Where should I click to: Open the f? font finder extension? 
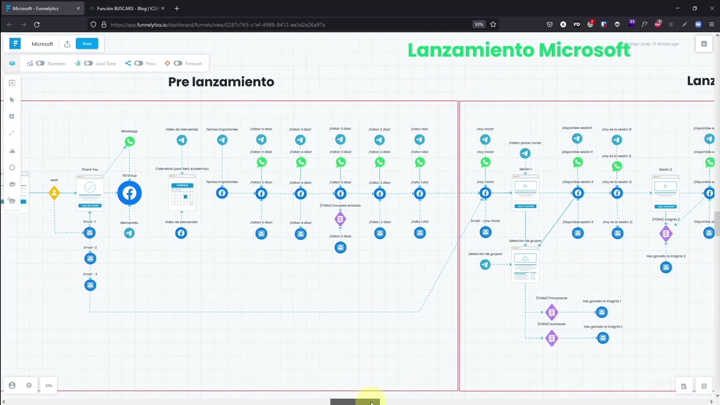644,25
